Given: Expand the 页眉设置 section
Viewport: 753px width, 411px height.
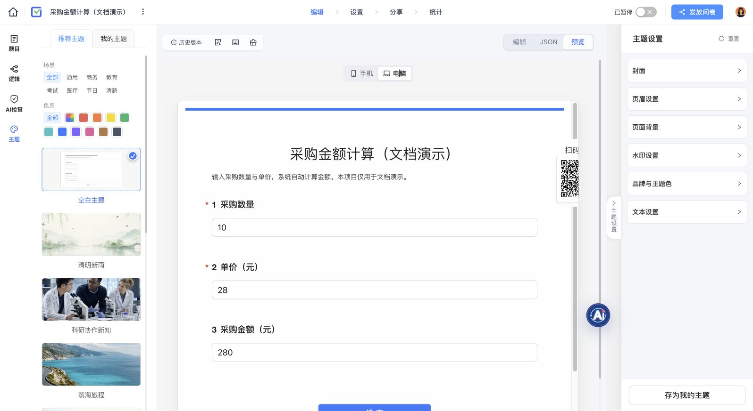Looking at the screenshot, I should [687, 99].
